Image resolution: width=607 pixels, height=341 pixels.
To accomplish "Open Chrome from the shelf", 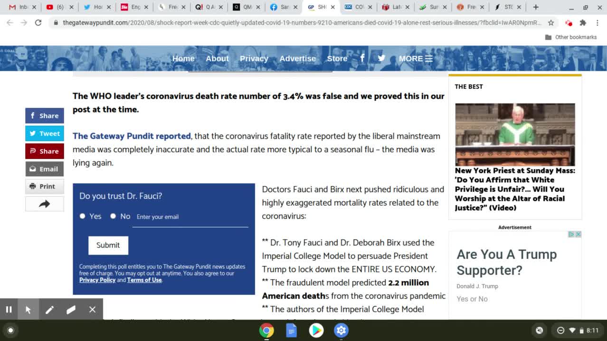I will 266,331.
